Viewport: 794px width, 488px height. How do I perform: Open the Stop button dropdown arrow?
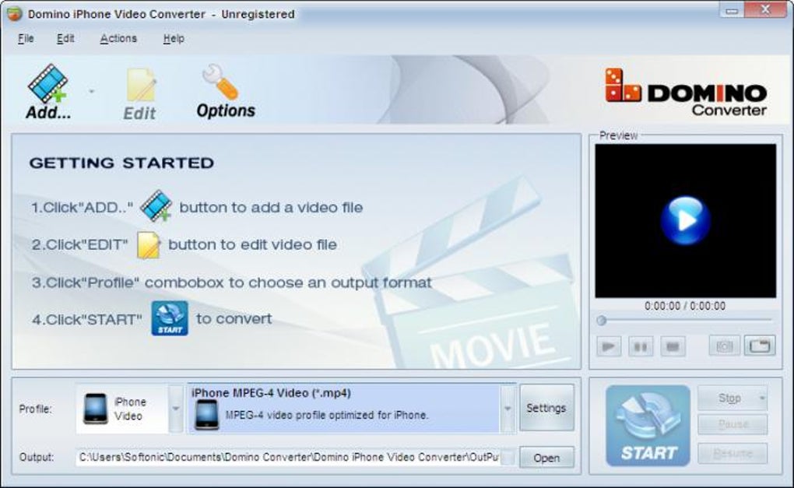coord(762,398)
